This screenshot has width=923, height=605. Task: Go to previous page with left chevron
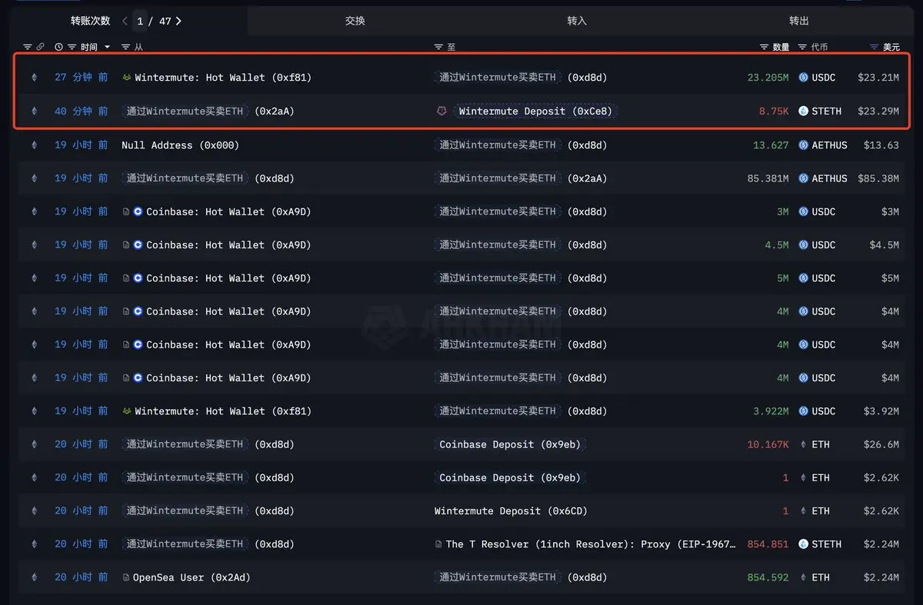click(125, 21)
